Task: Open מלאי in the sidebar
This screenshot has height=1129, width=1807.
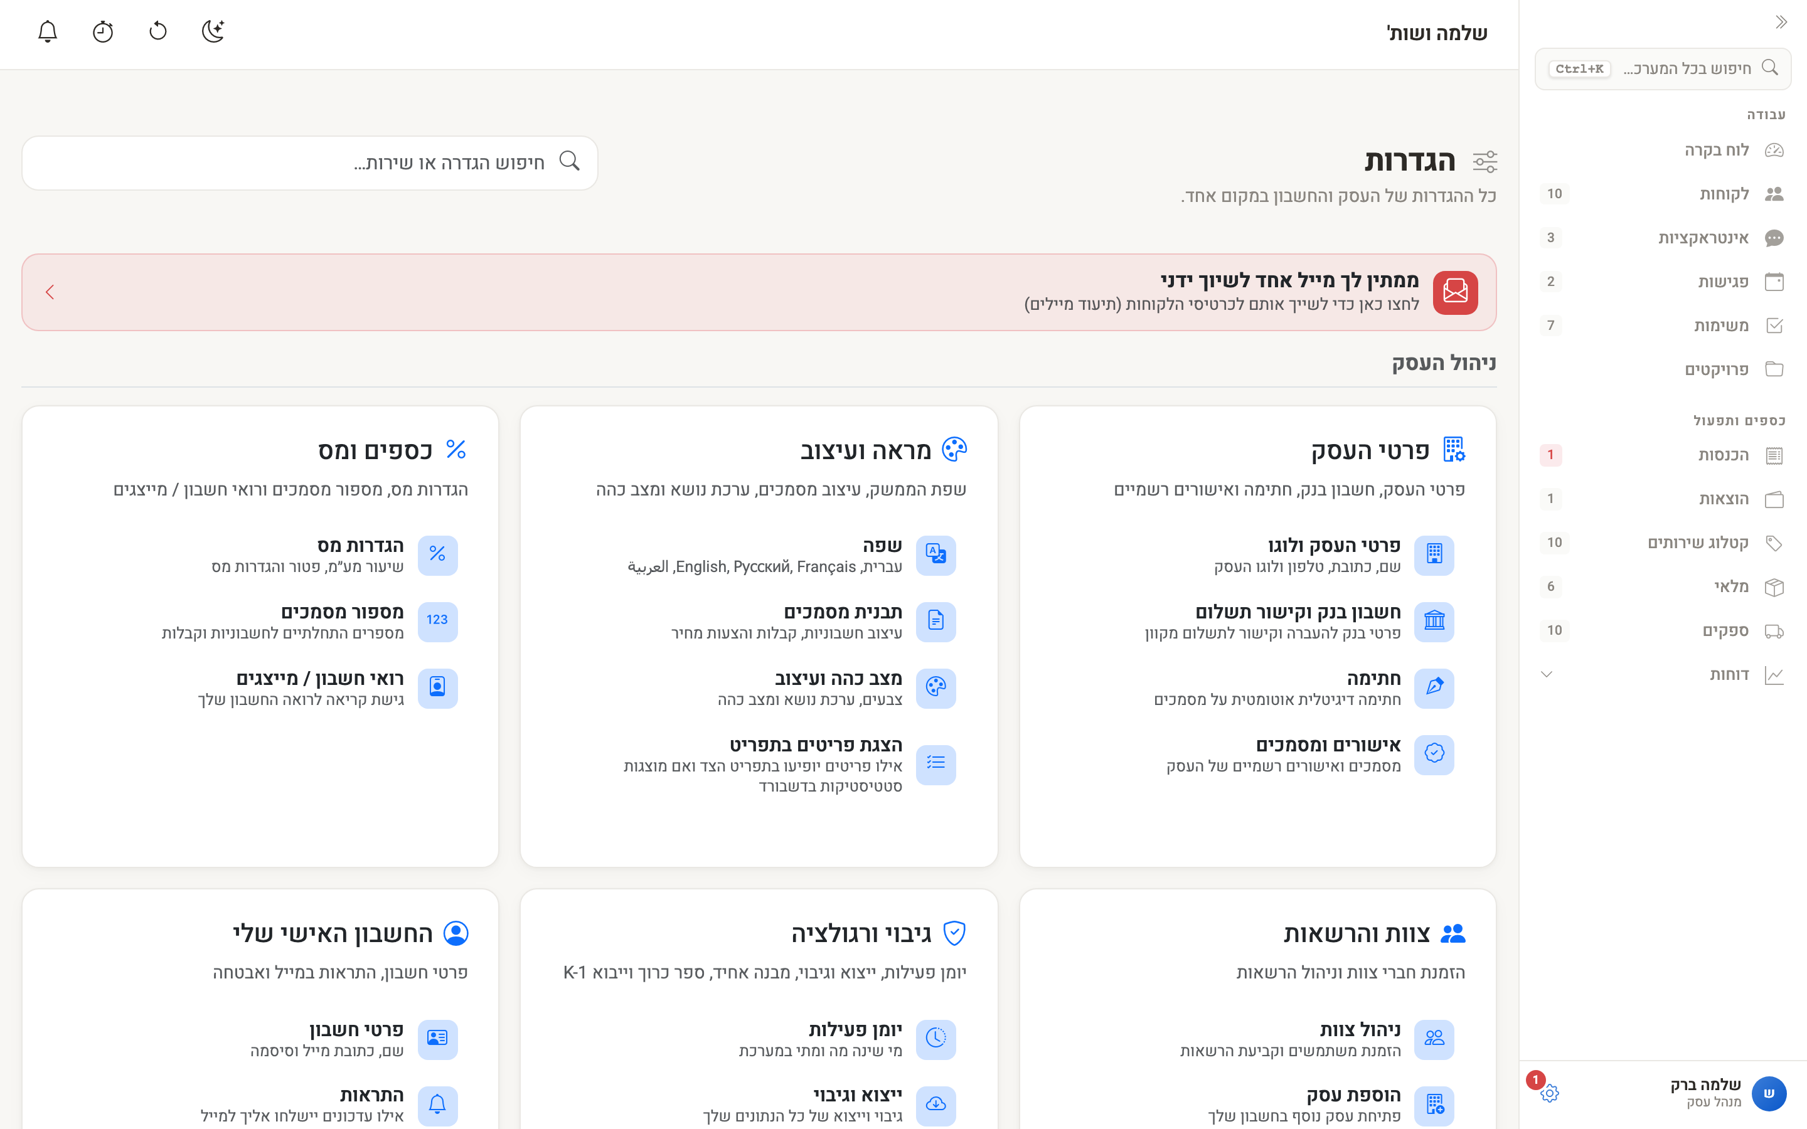Action: tap(1663, 587)
